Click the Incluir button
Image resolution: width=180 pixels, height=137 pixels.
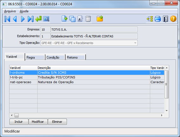point(19,122)
